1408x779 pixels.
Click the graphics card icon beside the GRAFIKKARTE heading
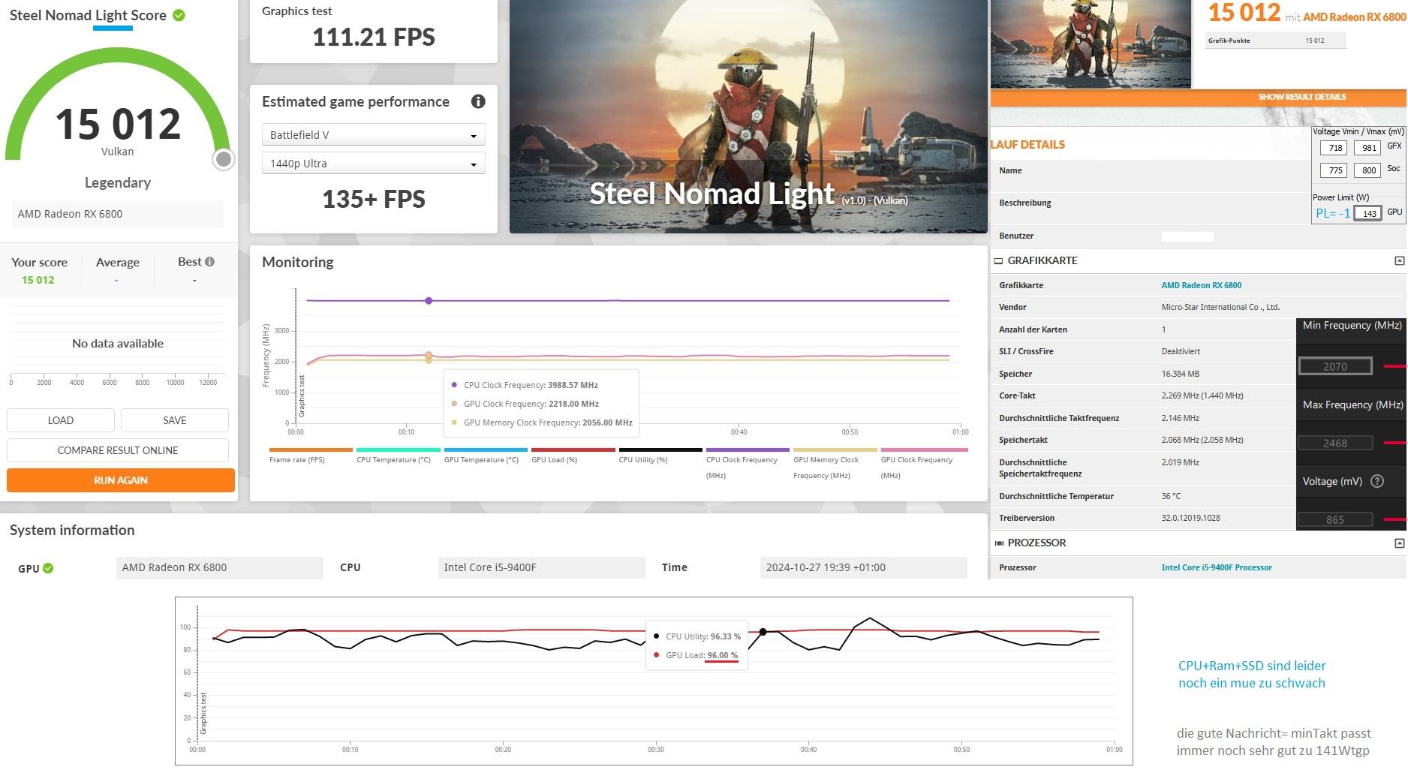(998, 261)
